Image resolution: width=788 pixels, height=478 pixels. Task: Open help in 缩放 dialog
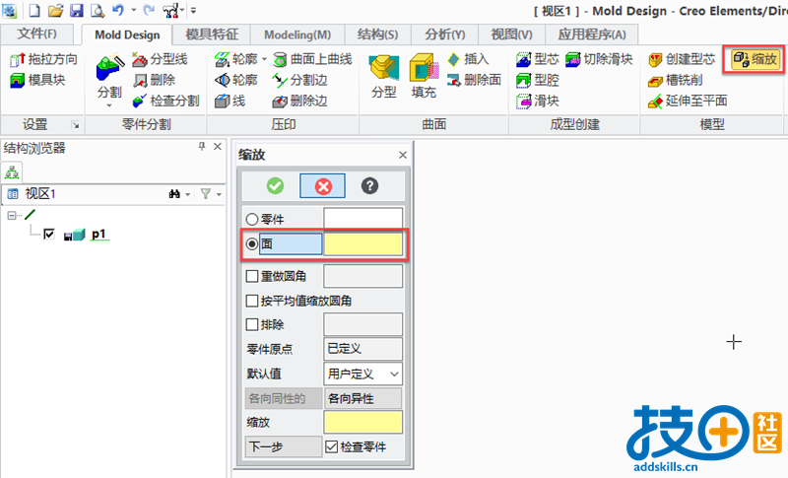click(x=369, y=186)
